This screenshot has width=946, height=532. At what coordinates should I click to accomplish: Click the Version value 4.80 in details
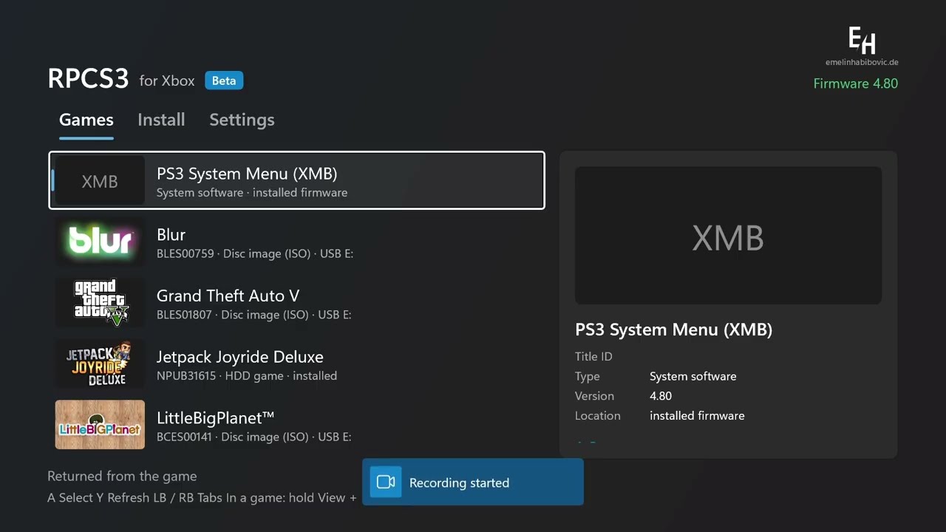pos(661,396)
